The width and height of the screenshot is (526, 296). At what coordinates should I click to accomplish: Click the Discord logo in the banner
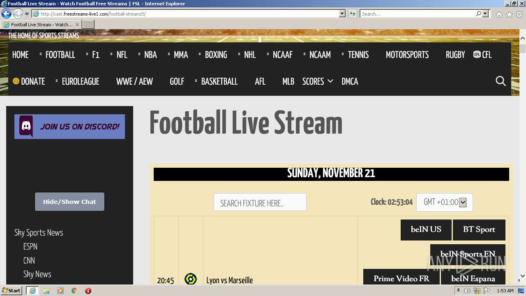tap(26, 126)
